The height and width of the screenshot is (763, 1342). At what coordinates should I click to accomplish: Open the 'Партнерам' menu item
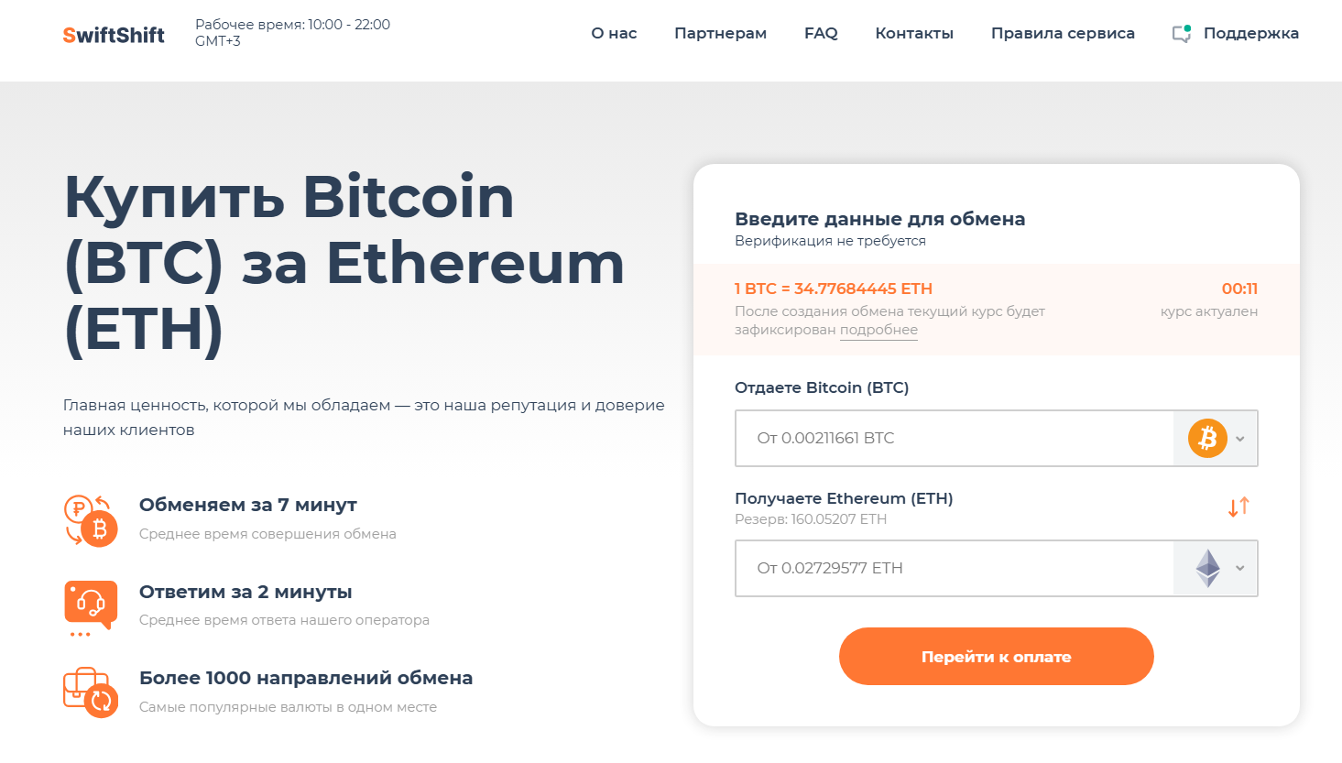pyautogui.click(x=720, y=34)
